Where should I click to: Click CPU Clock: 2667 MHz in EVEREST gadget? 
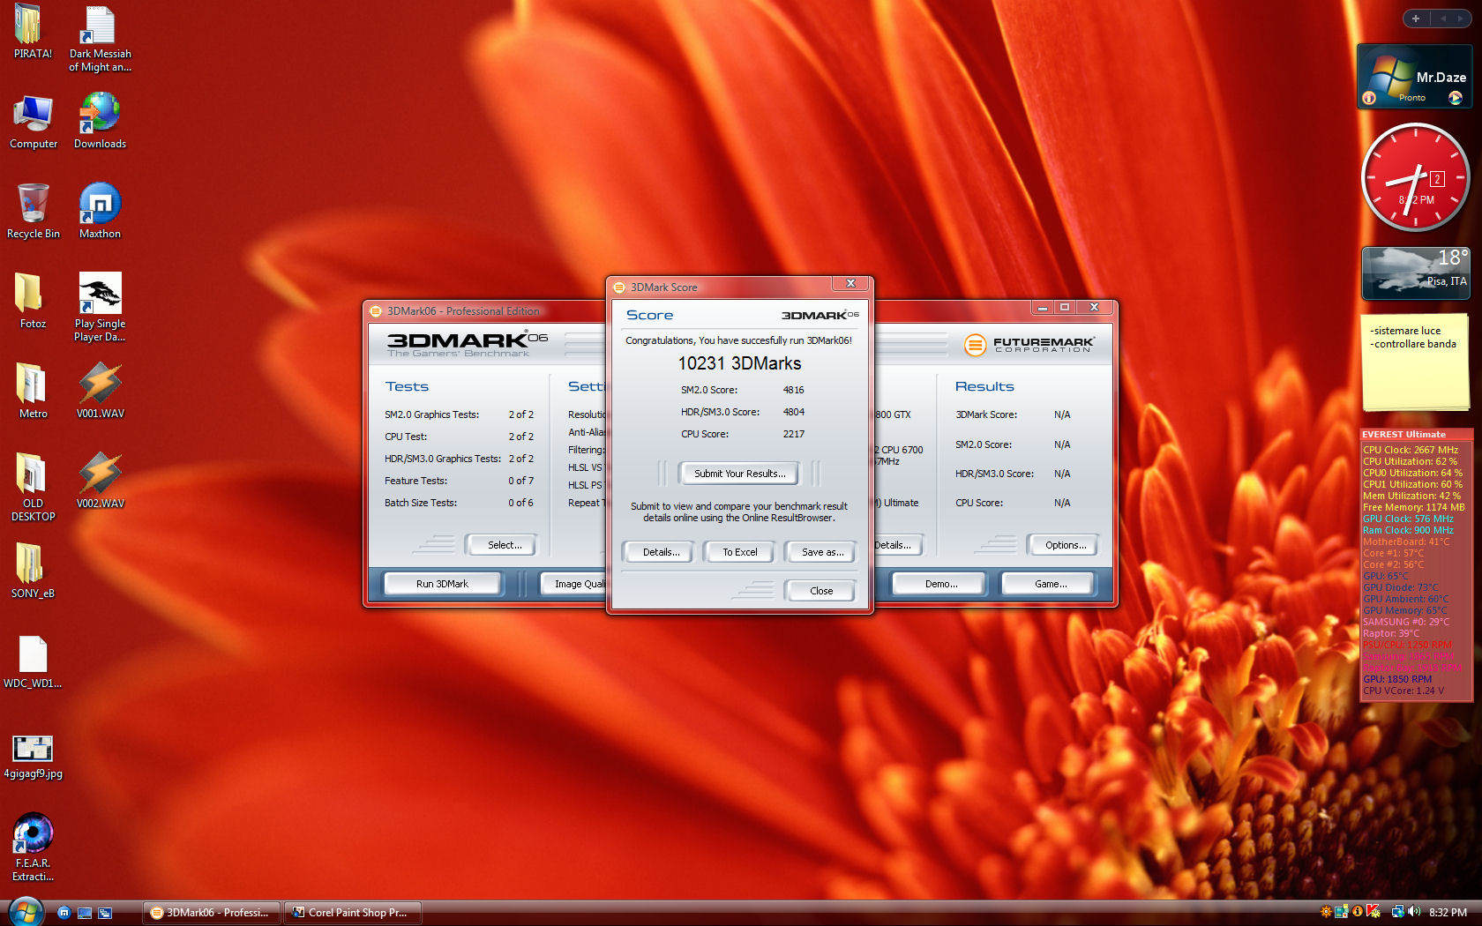(x=1410, y=450)
